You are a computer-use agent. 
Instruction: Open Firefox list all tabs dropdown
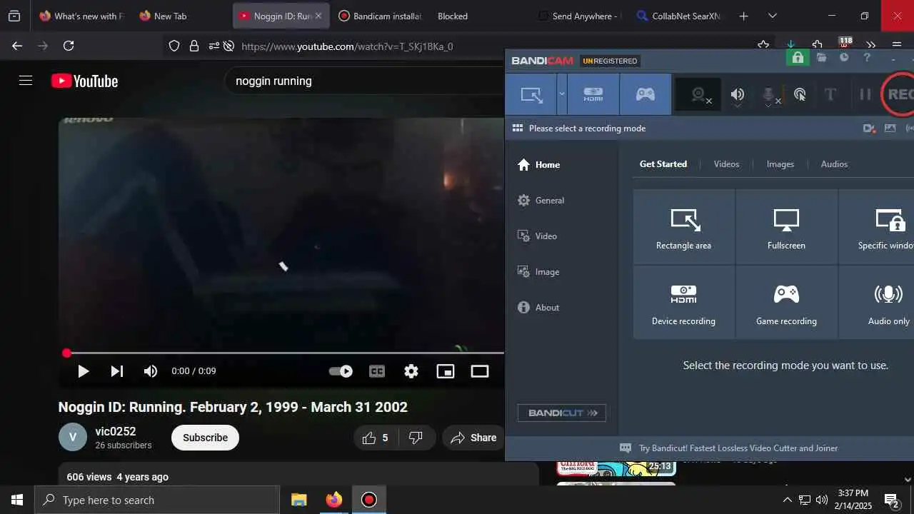coord(772,16)
